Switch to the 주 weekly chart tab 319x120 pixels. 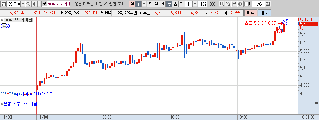coord(150,4)
